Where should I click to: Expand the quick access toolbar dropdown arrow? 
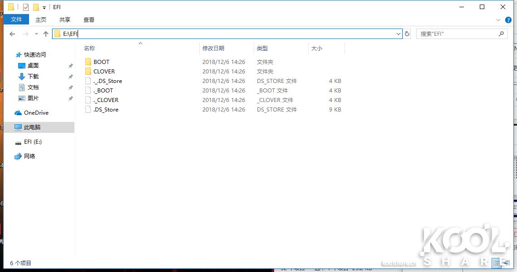tap(44, 7)
